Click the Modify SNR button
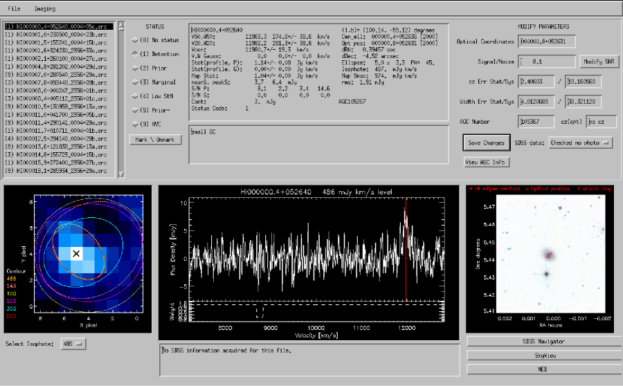The height and width of the screenshot is (386, 623). tap(599, 62)
